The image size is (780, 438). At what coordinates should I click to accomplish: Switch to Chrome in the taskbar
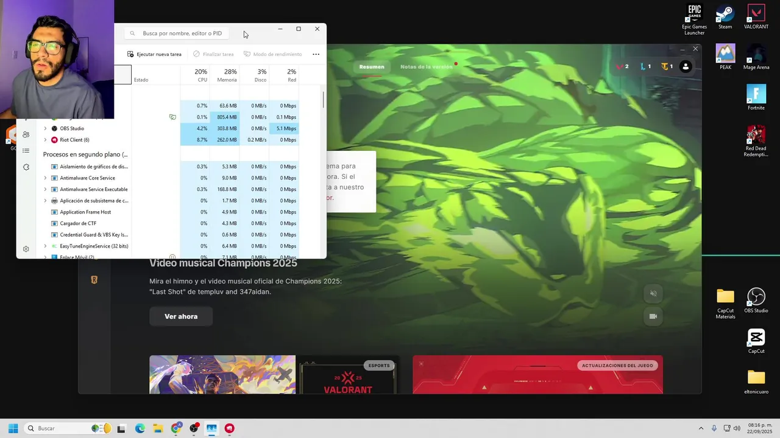tap(175, 428)
